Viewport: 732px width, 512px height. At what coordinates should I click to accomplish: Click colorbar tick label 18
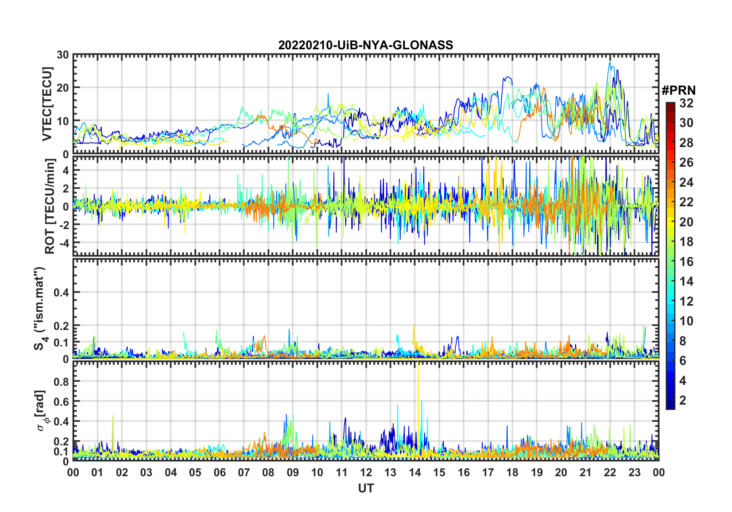point(686,242)
